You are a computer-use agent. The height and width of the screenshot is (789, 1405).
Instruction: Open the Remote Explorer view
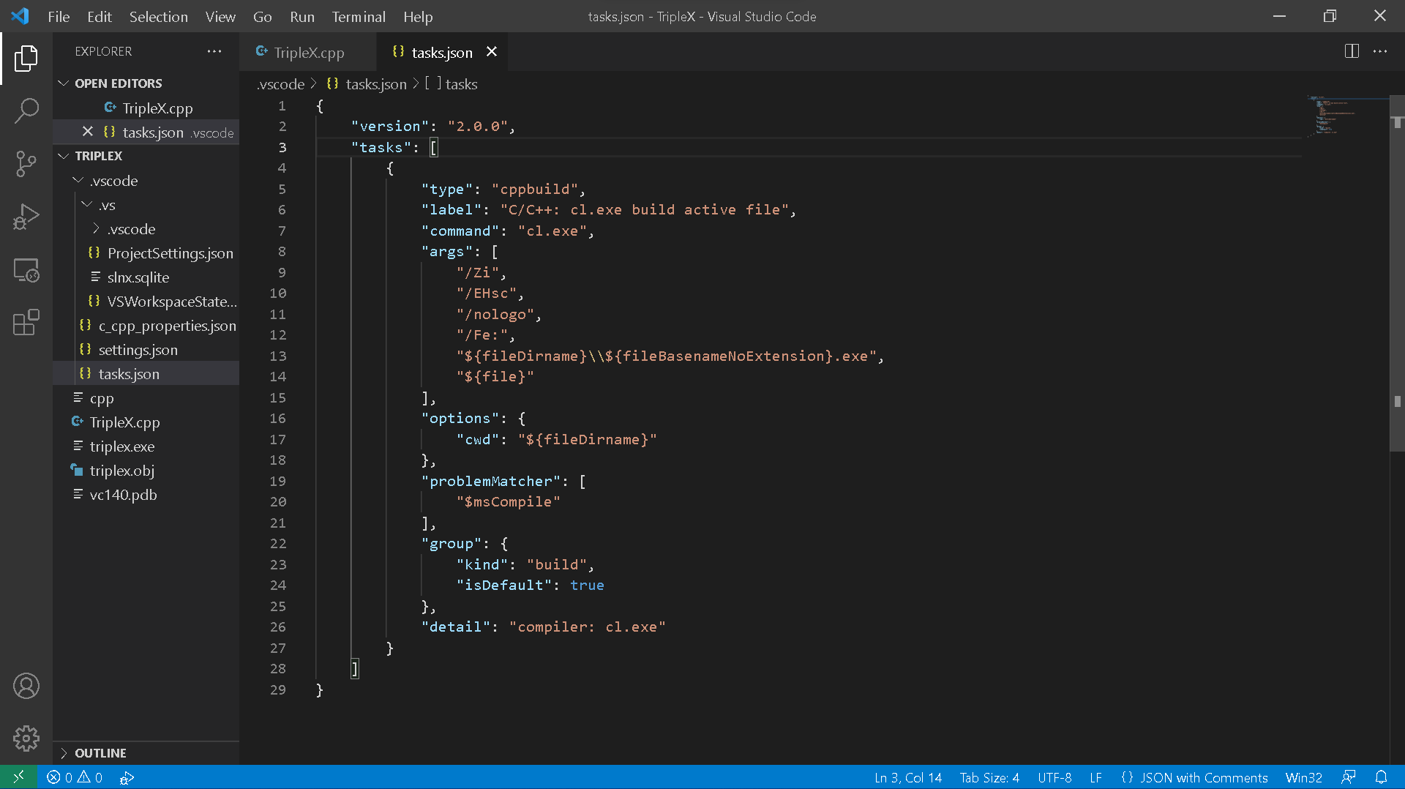(26, 271)
